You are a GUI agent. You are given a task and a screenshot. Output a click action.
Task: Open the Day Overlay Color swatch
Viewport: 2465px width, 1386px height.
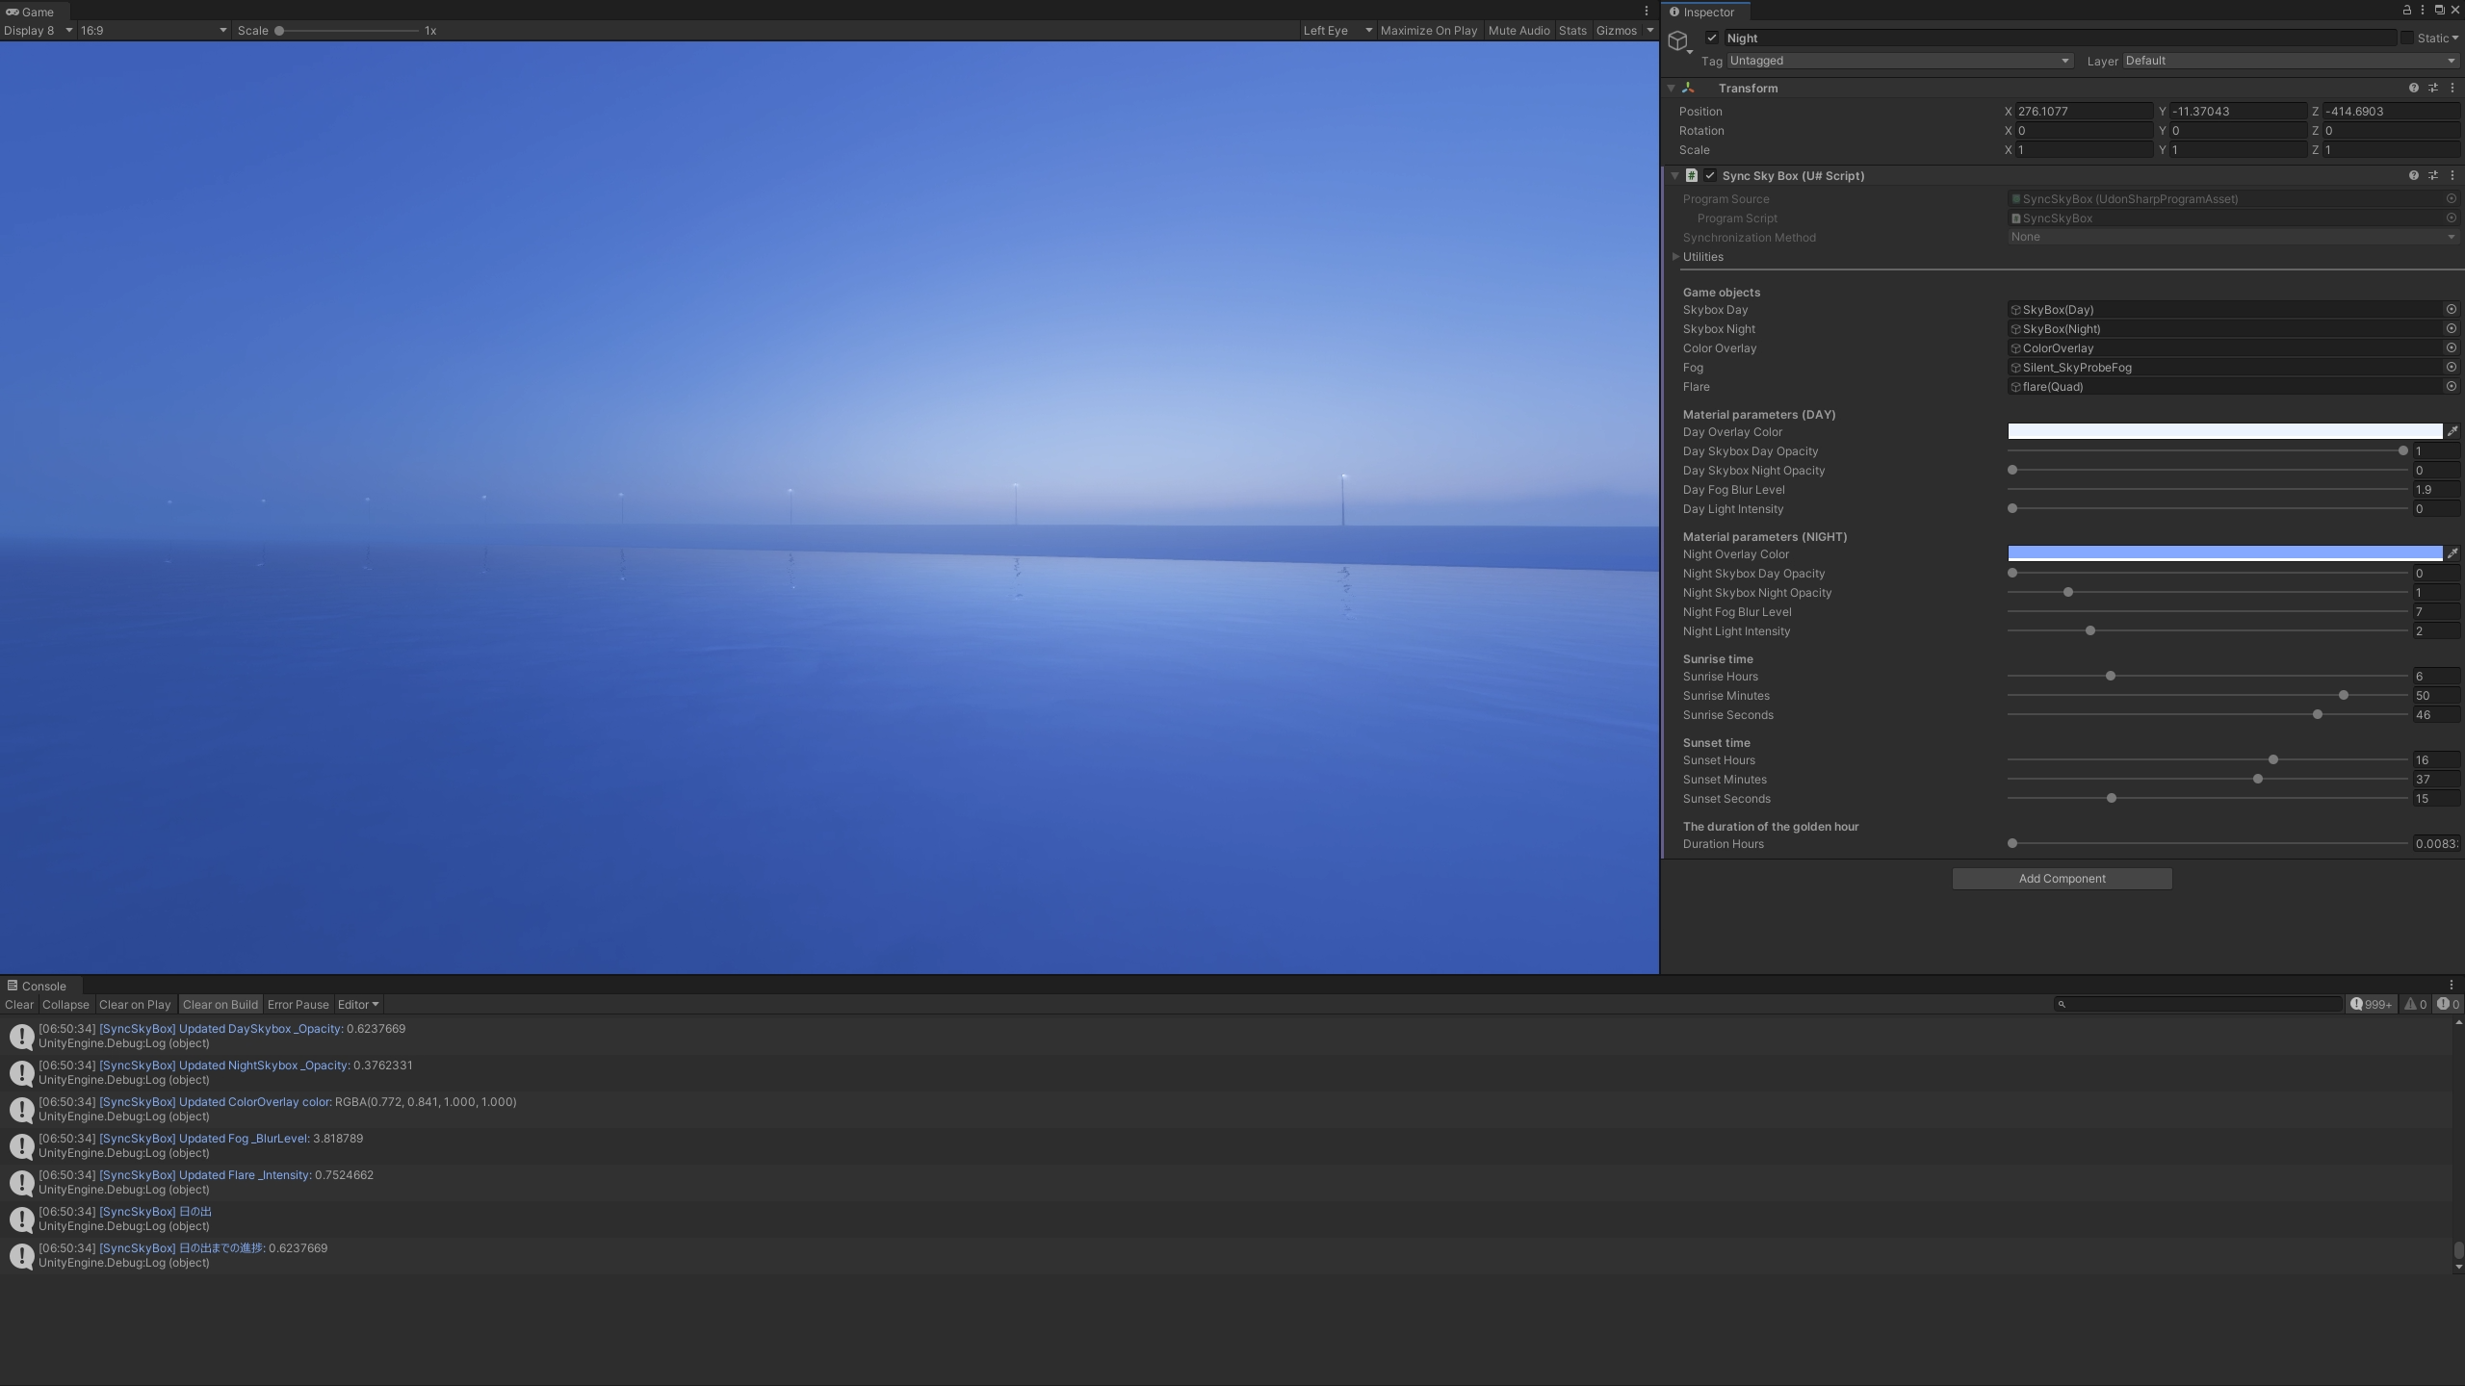tap(2224, 431)
